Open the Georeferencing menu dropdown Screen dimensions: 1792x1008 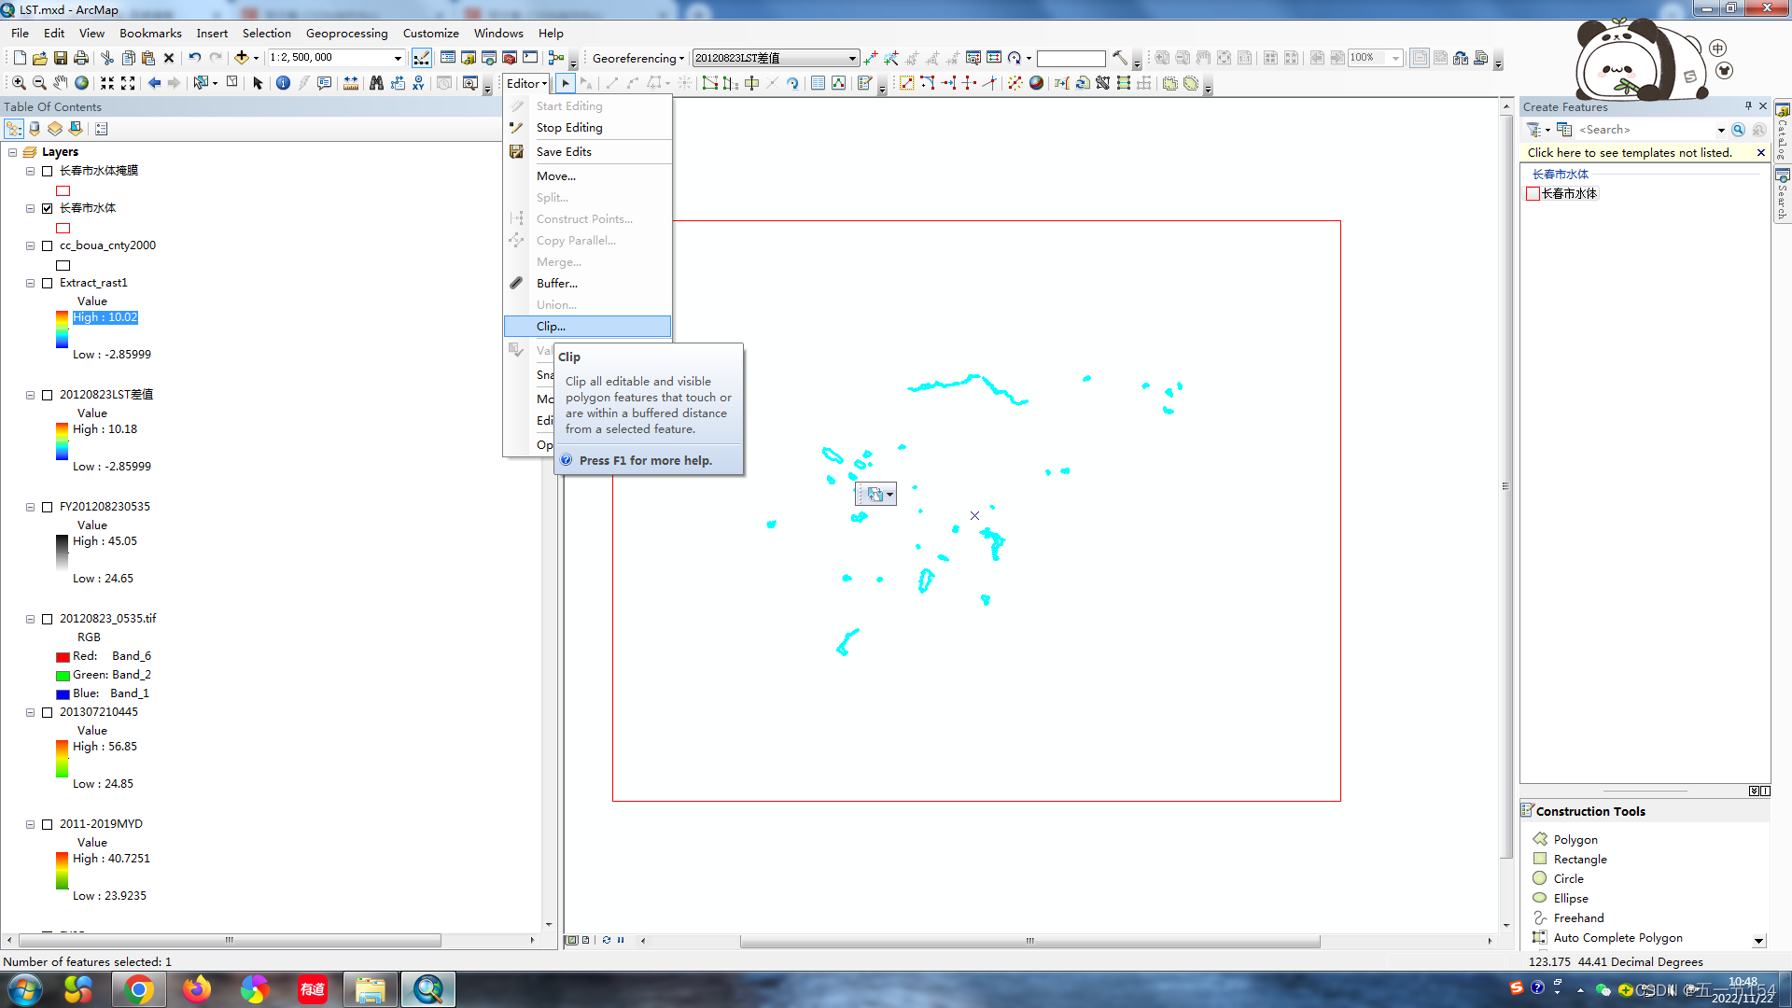click(x=637, y=58)
